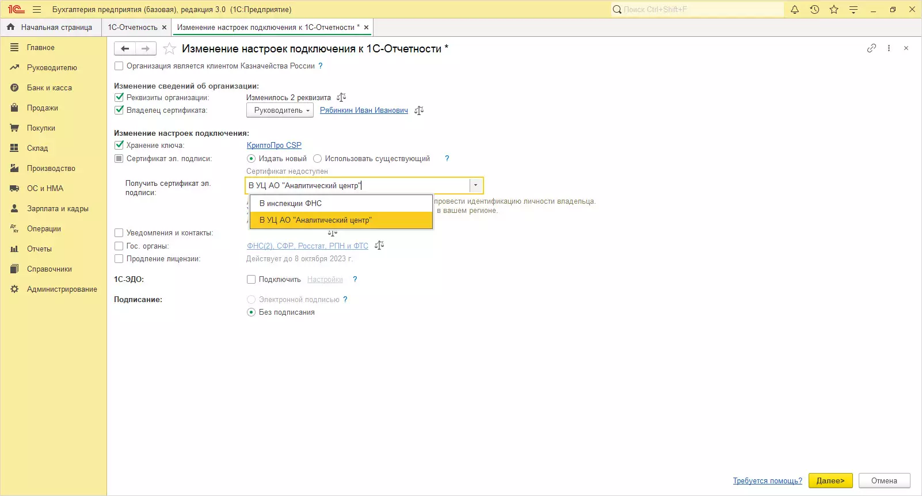Click help question mark near Казначейства России
This screenshot has width=922, height=496.
pos(321,66)
